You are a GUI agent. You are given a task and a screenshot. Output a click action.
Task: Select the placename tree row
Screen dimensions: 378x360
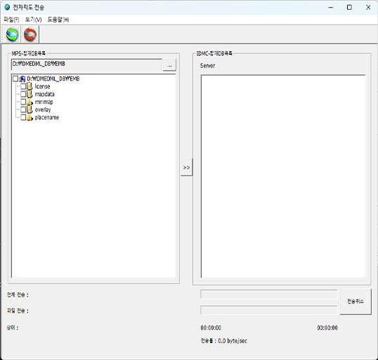pos(47,117)
